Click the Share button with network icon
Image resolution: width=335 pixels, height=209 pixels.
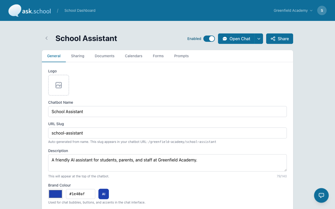[280, 39]
